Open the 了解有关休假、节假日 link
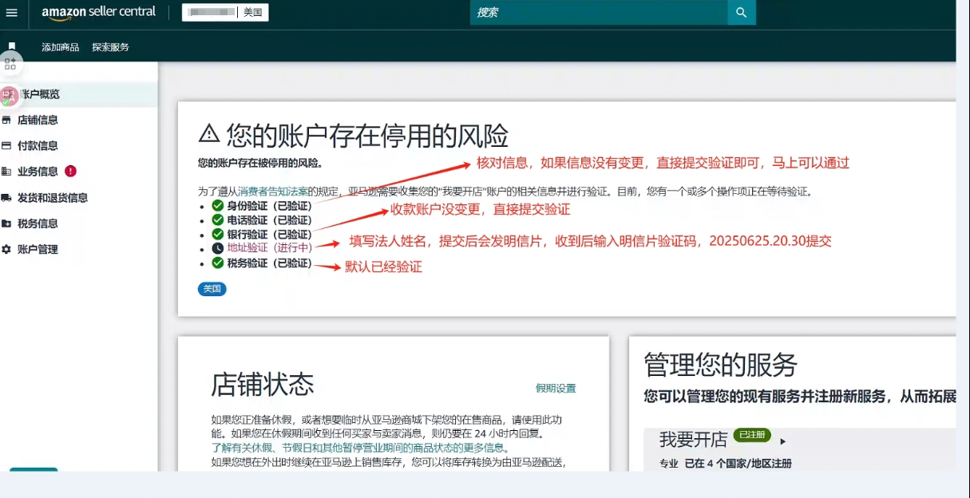This screenshot has width=970, height=498. click(x=359, y=448)
